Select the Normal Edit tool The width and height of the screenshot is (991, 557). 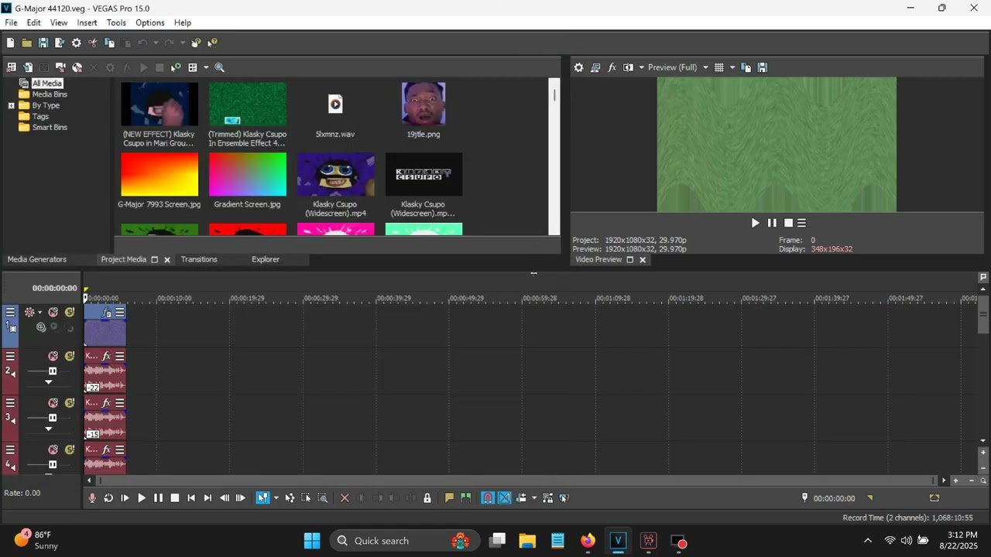tap(262, 498)
